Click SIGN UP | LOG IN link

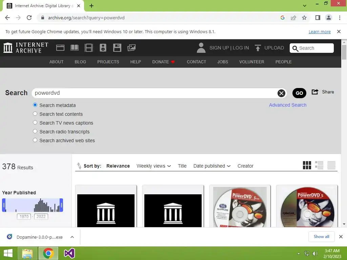pos(229,48)
